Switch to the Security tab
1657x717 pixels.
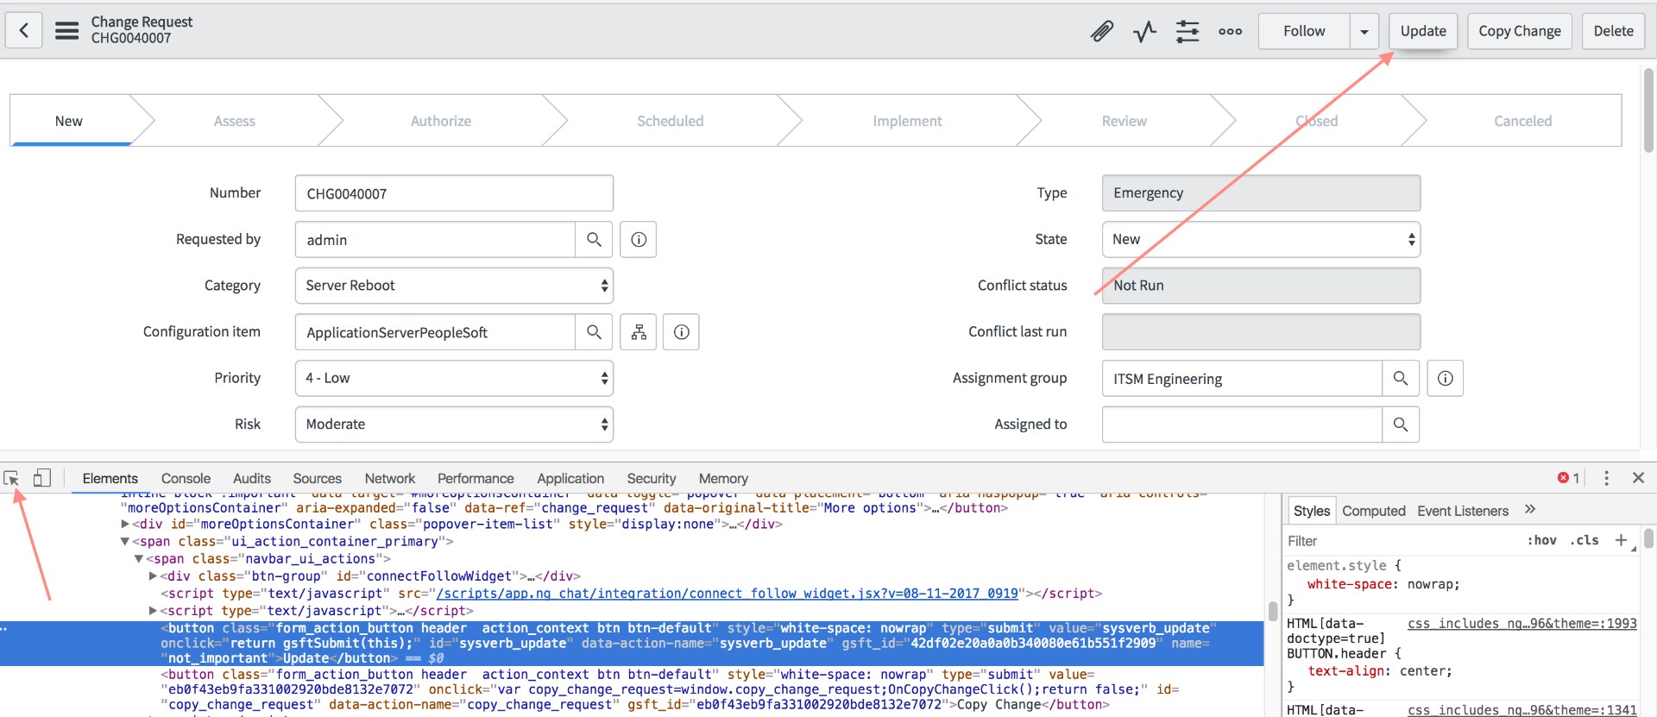[x=652, y=478]
